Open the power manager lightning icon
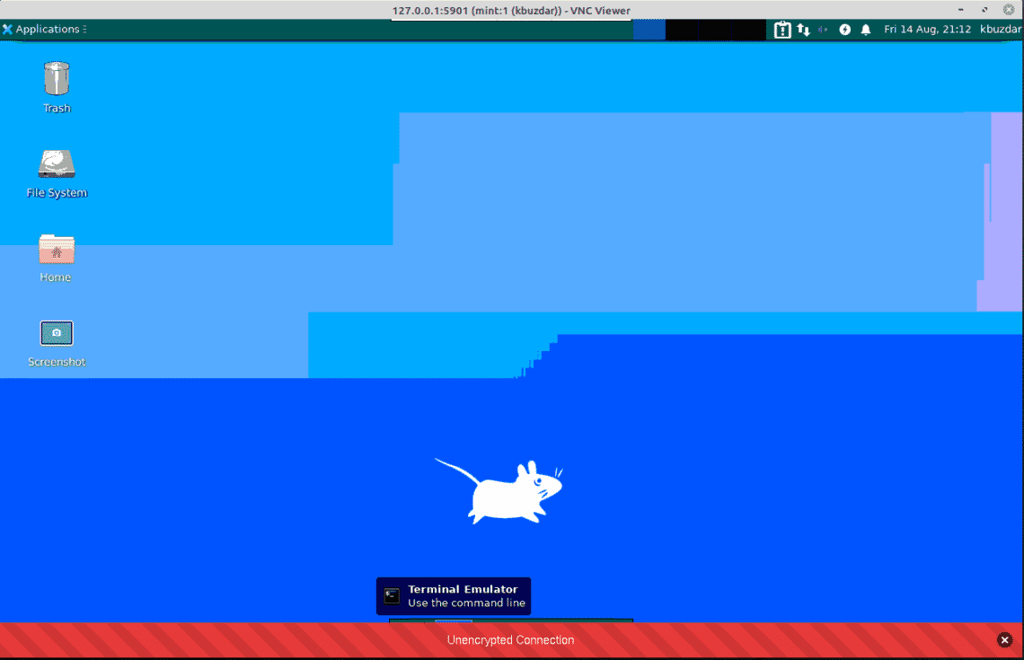Viewport: 1024px width, 660px height. (845, 30)
